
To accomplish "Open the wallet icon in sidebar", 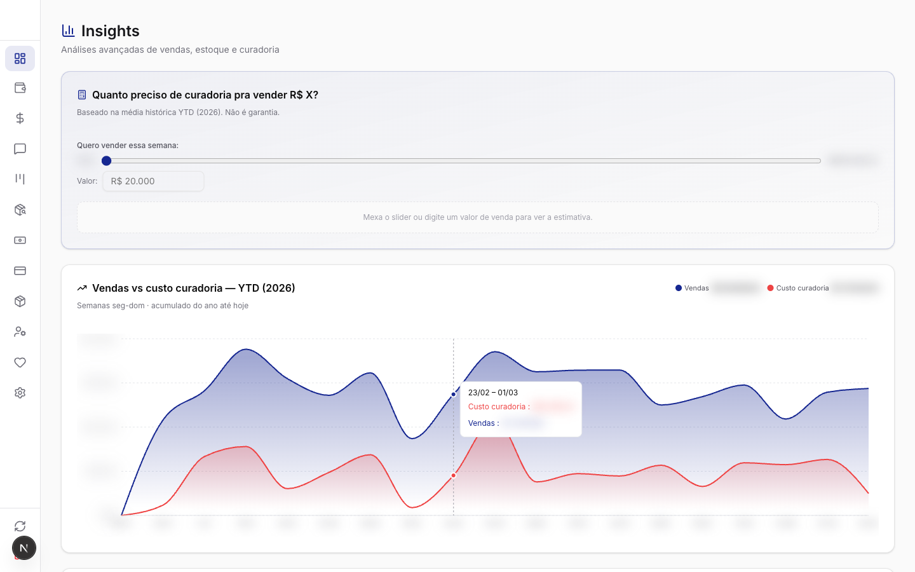I will [x=20, y=88].
